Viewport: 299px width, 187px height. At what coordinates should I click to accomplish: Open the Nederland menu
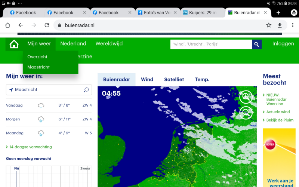coord(73,44)
